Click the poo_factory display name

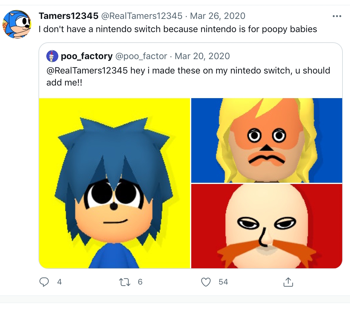click(87, 56)
